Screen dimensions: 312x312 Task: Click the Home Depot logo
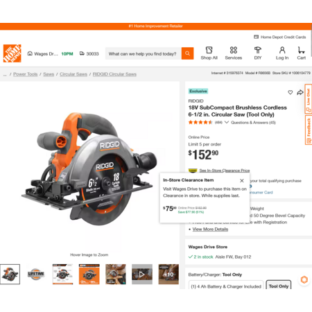click(12, 53)
